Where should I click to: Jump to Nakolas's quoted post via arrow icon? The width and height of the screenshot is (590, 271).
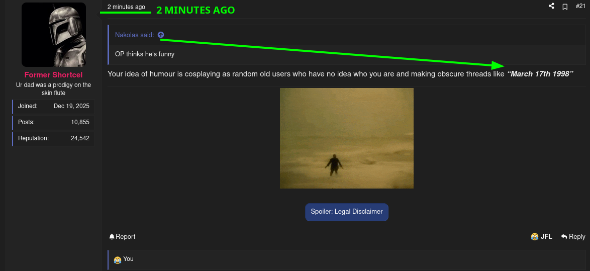[161, 35]
